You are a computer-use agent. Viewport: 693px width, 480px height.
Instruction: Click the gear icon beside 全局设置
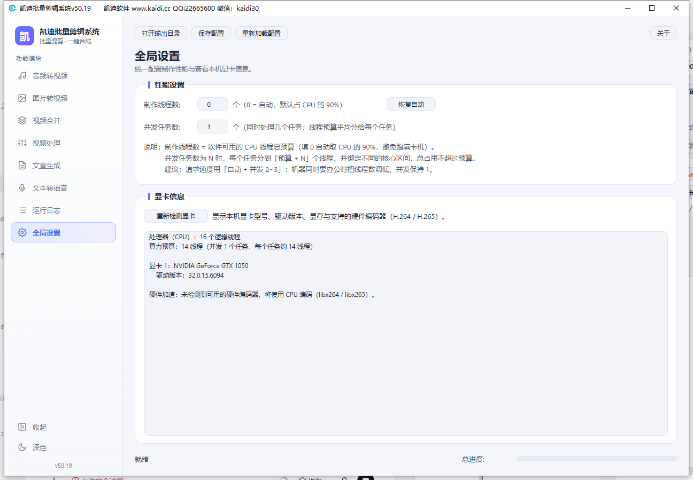click(22, 233)
